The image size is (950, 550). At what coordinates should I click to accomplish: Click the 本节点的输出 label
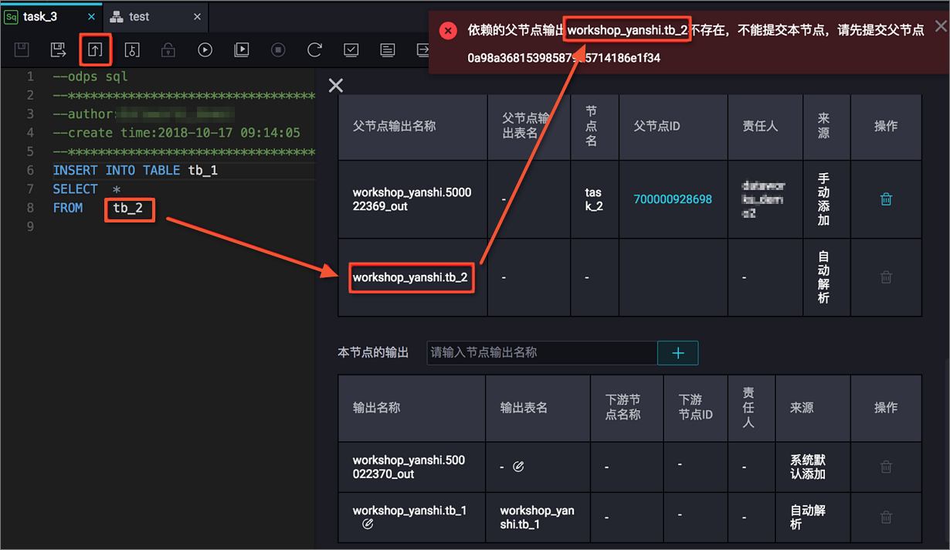pos(373,352)
